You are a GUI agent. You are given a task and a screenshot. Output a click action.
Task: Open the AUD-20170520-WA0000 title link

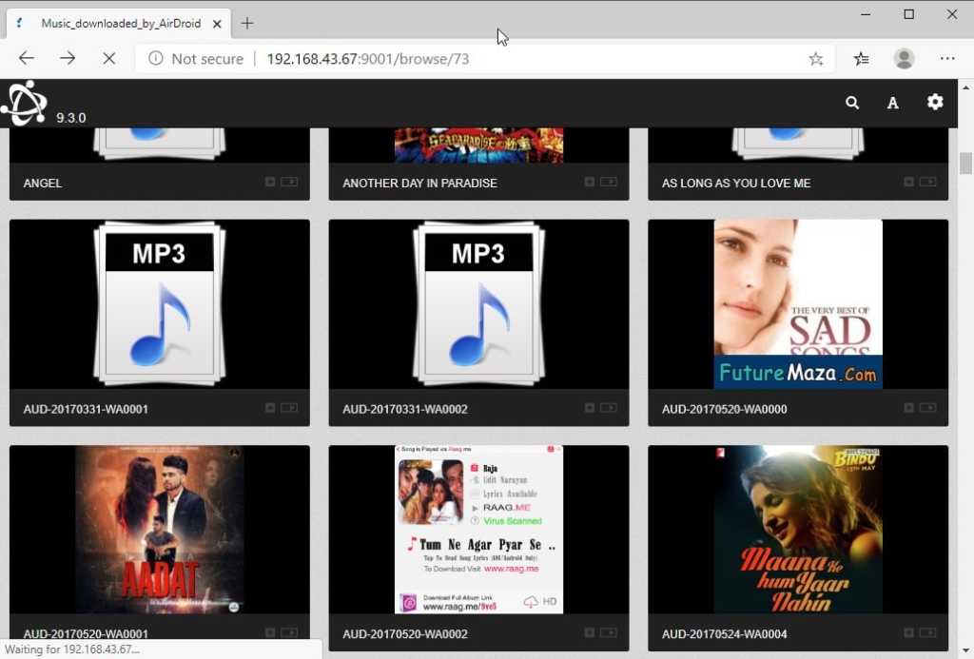724,409
